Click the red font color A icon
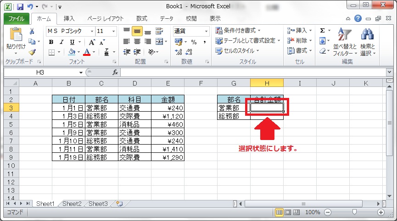The image size is (397, 221). point(87,52)
